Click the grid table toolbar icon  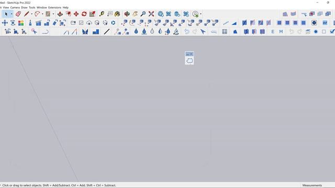pos(225,32)
